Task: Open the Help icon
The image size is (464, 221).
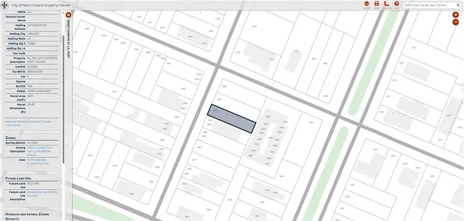Action: [x=396, y=5]
